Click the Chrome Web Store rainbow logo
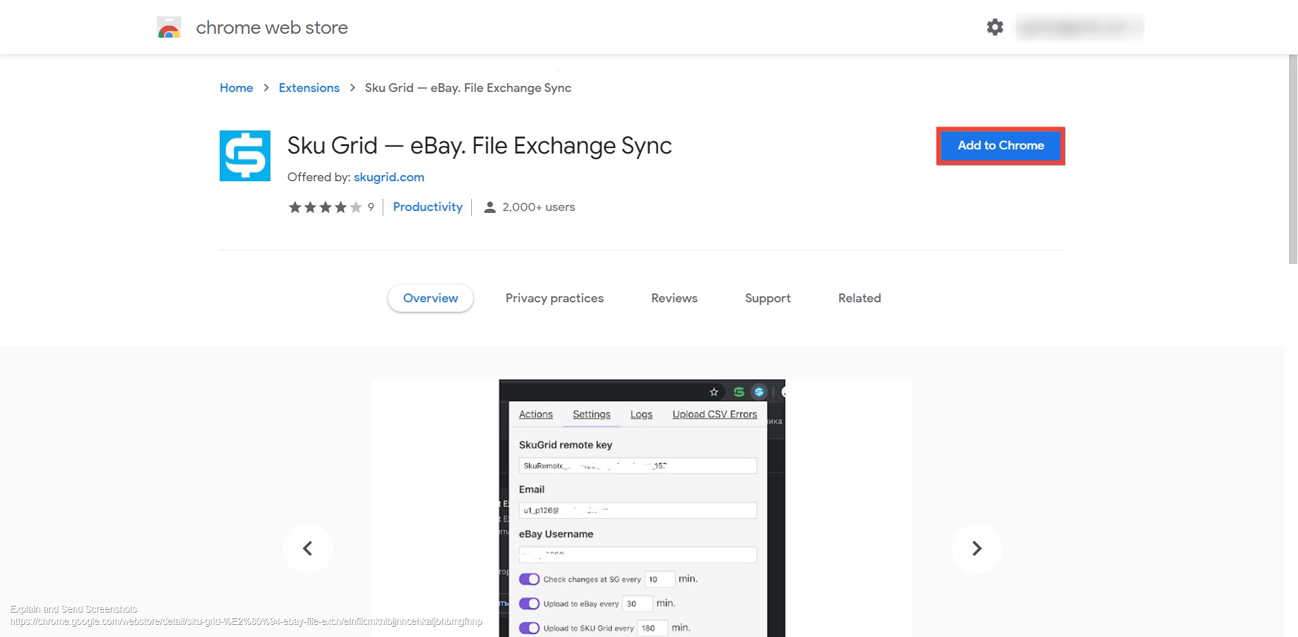 click(169, 28)
